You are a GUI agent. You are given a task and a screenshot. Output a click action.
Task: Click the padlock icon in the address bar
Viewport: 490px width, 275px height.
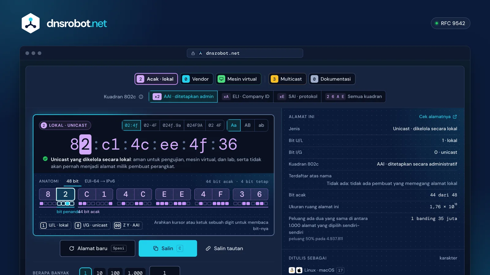click(x=193, y=53)
